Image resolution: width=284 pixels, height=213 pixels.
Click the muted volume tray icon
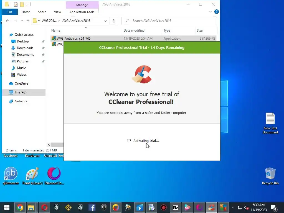click(246, 207)
